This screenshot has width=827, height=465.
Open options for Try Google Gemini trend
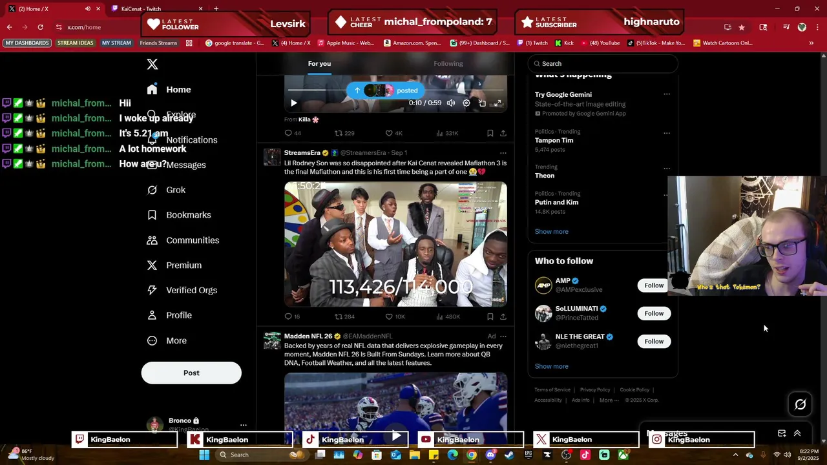pyautogui.click(x=667, y=94)
